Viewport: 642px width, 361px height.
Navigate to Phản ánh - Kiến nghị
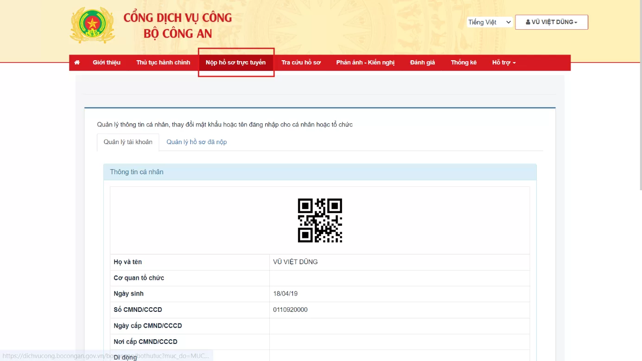point(365,63)
